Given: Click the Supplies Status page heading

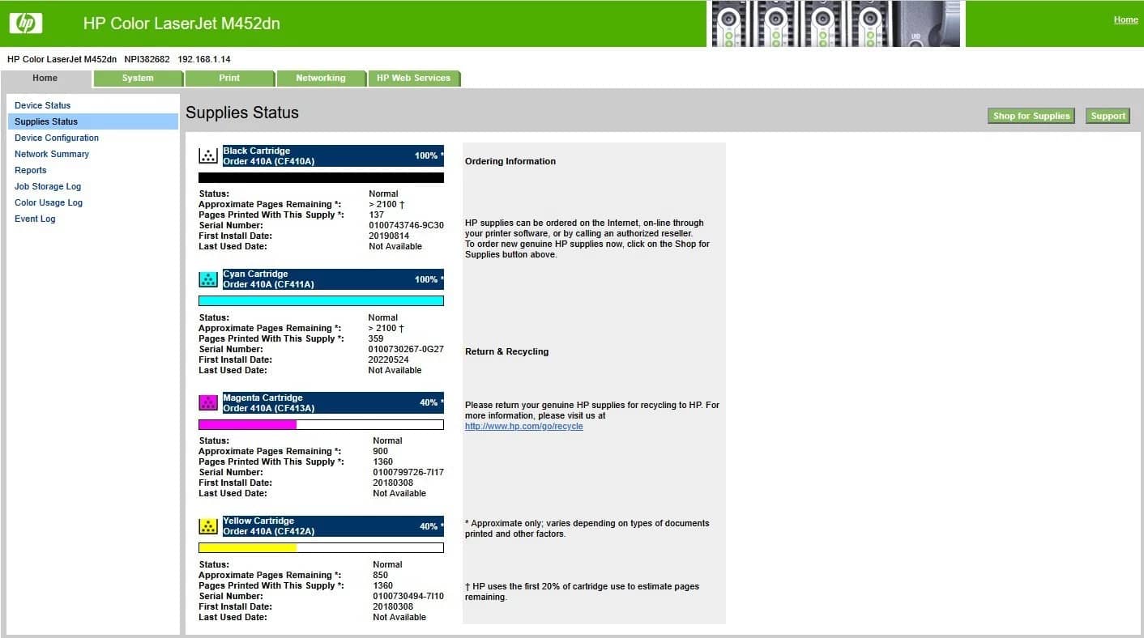Looking at the screenshot, I should click(242, 113).
